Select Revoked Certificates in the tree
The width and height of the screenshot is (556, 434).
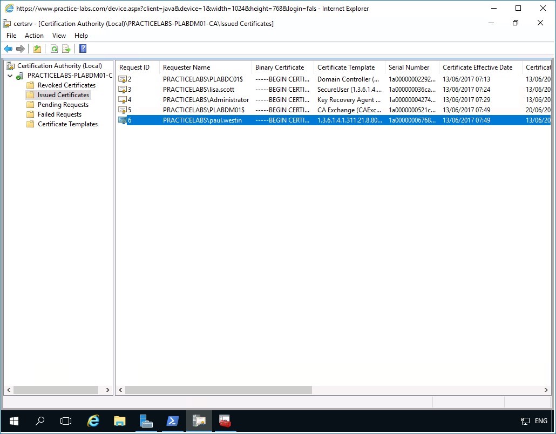click(66, 85)
